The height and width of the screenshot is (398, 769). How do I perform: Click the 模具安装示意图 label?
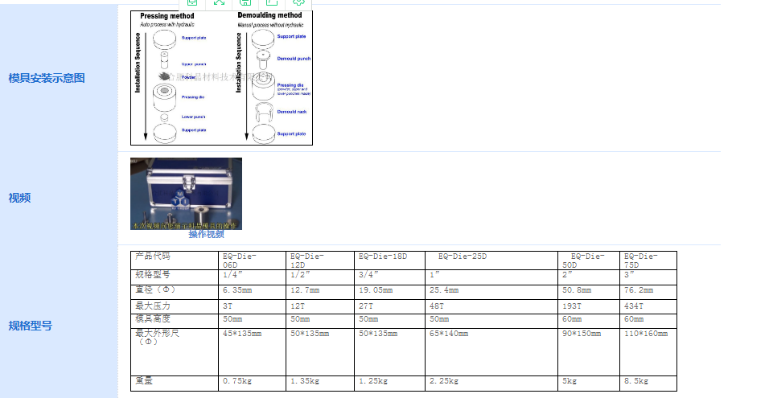pyautogui.click(x=47, y=78)
